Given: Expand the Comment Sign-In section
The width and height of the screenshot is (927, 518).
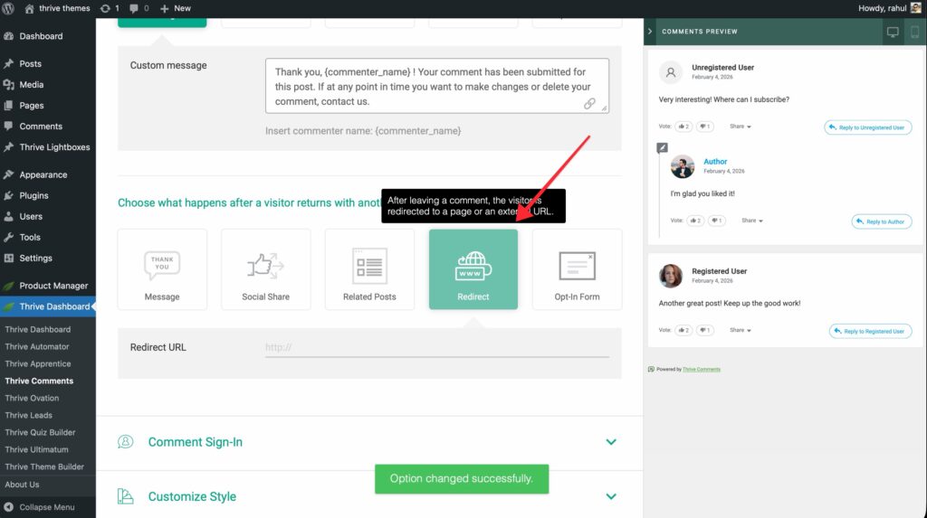Looking at the screenshot, I should 611,442.
